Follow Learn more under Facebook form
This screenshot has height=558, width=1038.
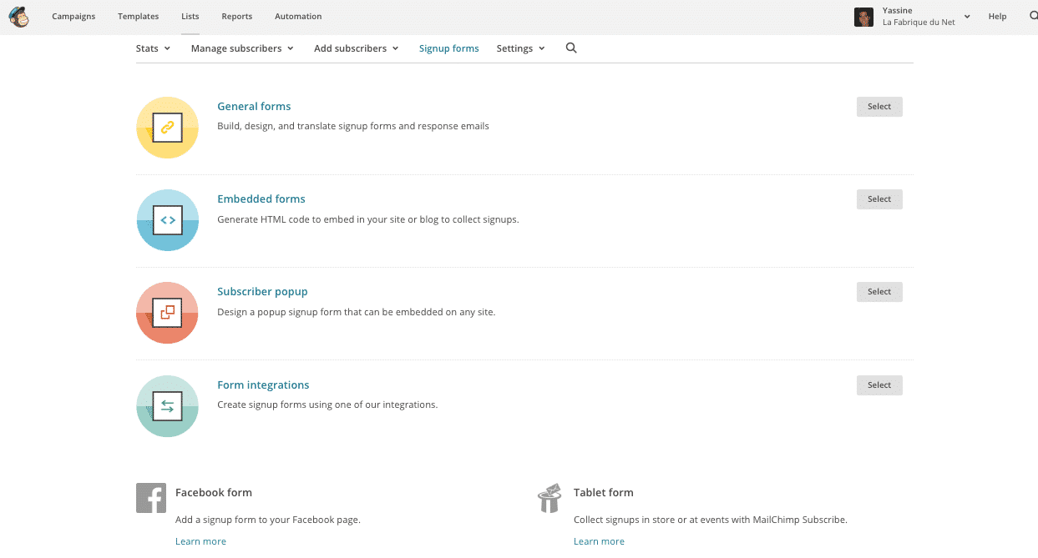pyautogui.click(x=200, y=541)
